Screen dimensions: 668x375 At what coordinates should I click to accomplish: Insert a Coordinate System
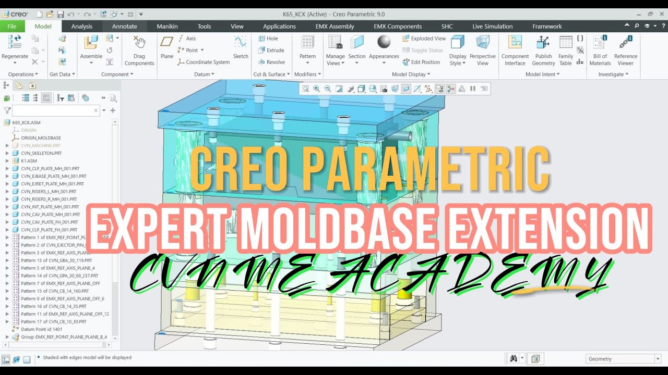tap(204, 62)
